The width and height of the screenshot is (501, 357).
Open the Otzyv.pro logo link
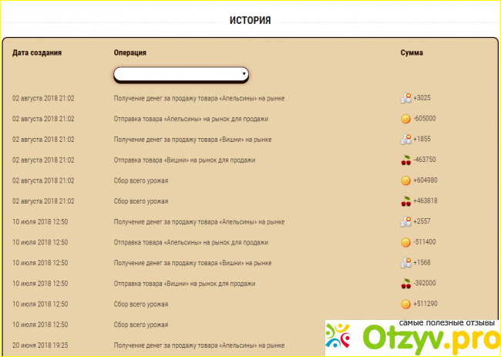click(412, 336)
